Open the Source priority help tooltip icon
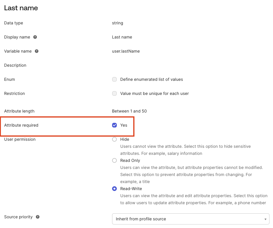This screenshot has height=228, width=273. pyautogui.click(x=38, y=217)
